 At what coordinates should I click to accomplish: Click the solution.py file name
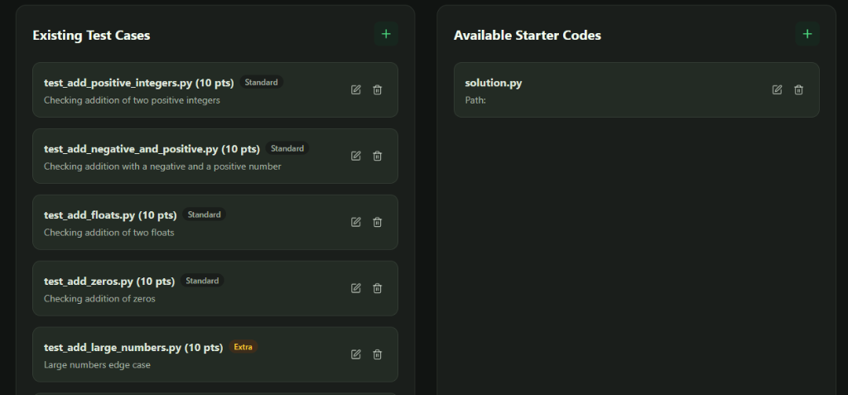click(494, 84)
